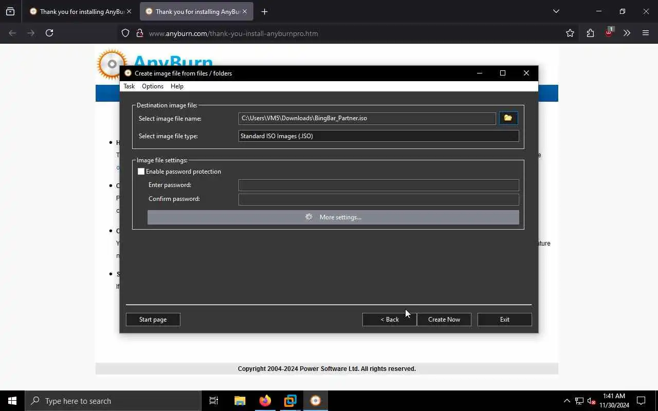Open the Task menu in AnyBurn

129,86
